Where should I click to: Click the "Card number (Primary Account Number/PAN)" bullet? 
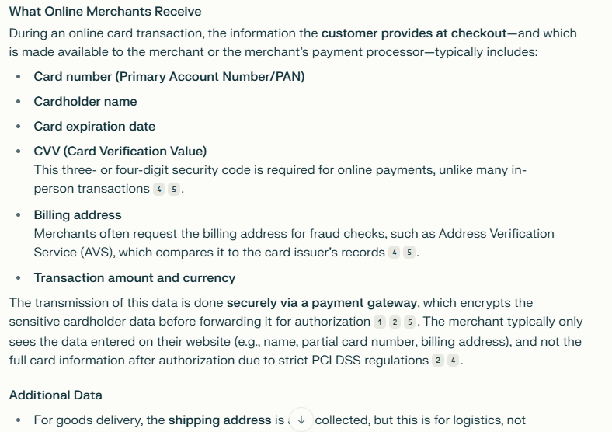[x=169, y=77]
